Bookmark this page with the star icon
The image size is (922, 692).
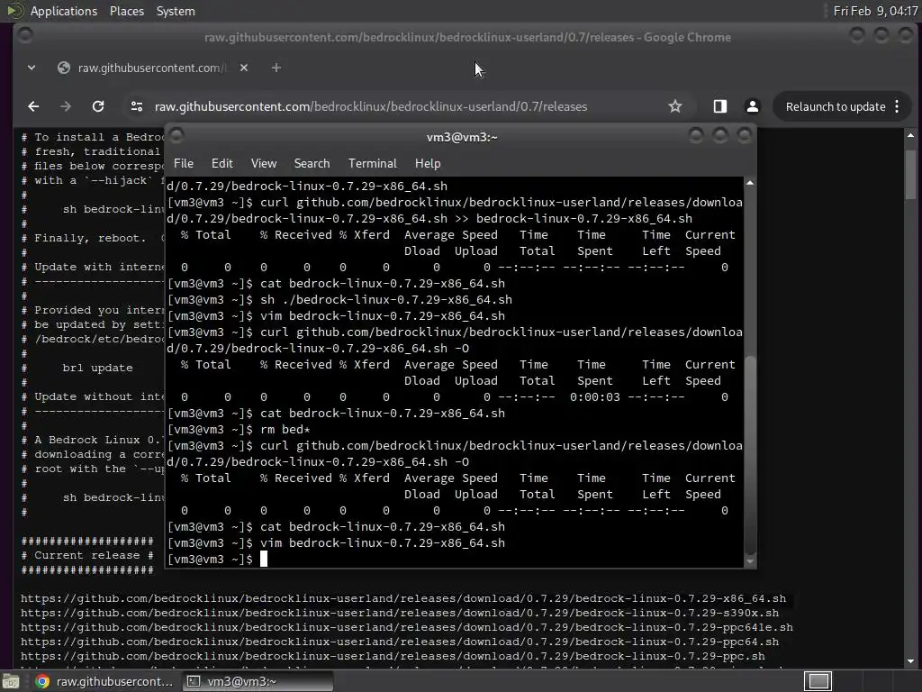click(675, 106)
